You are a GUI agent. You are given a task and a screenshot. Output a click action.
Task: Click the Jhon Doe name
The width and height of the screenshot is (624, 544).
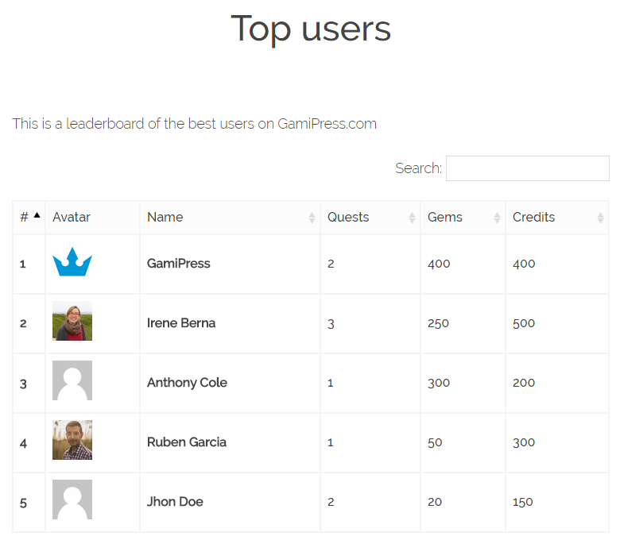[x=175, y=502]
